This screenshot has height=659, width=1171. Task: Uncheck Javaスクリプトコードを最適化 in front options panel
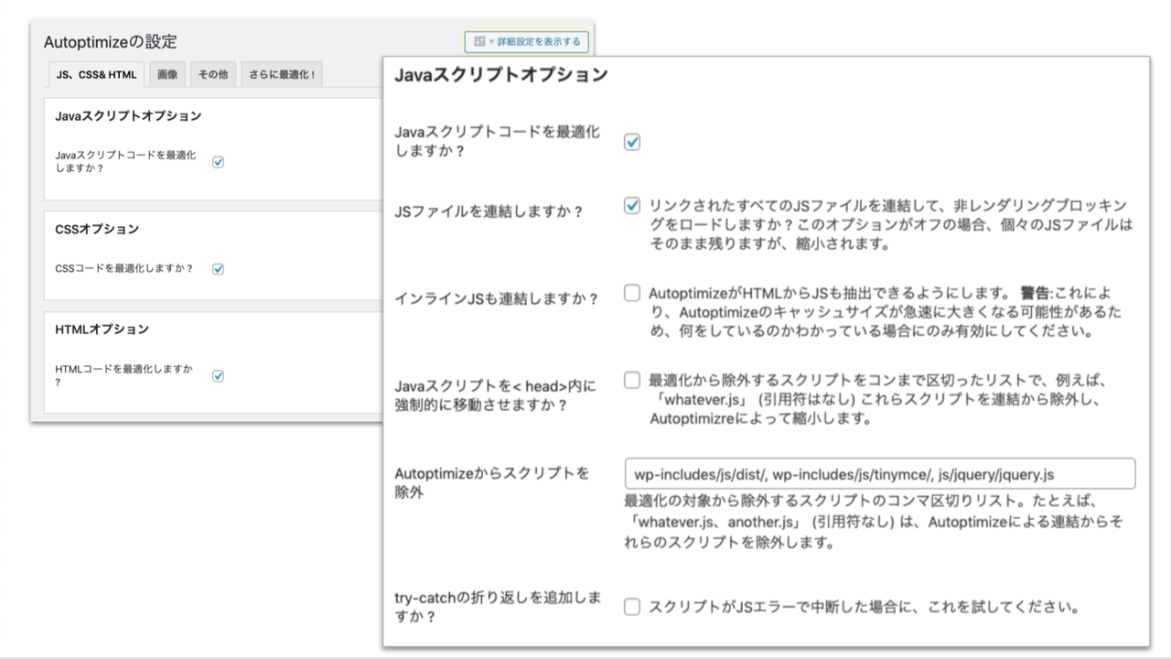pyautogui.click(x=632, y=142)
